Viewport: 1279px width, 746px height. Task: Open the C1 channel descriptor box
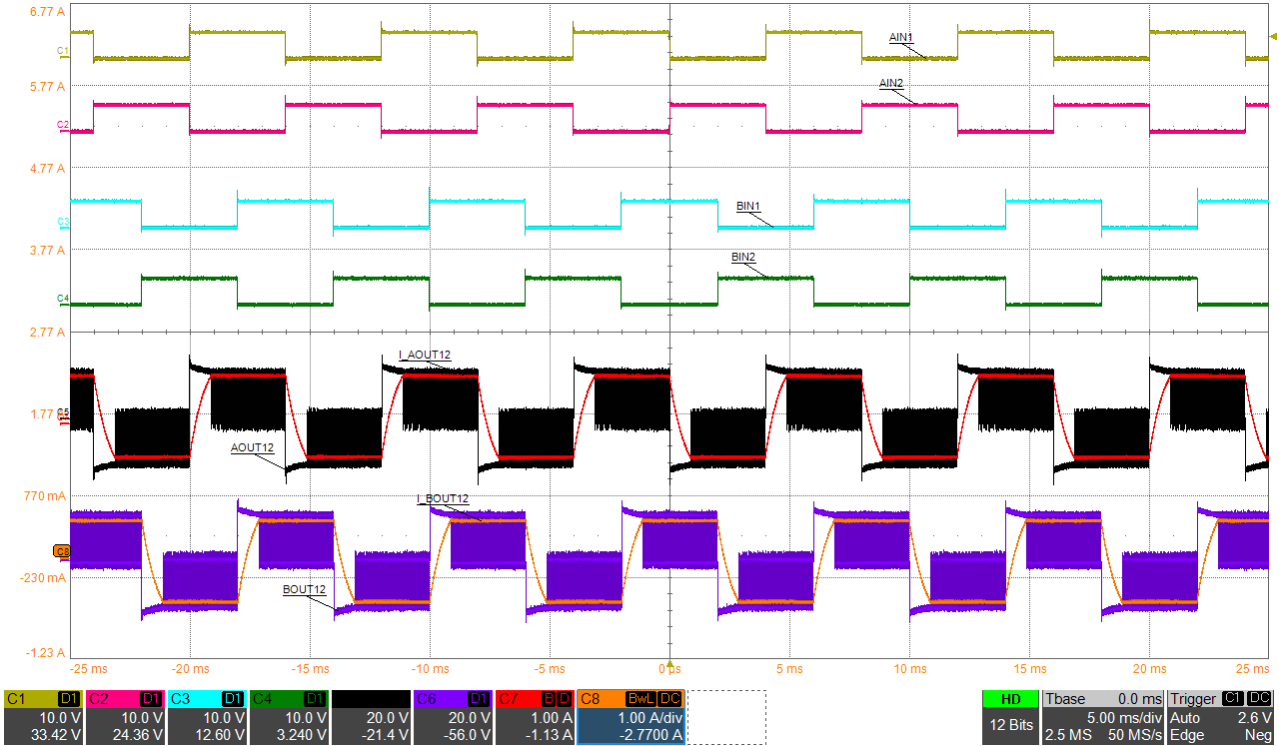click(x=45, y=717)
